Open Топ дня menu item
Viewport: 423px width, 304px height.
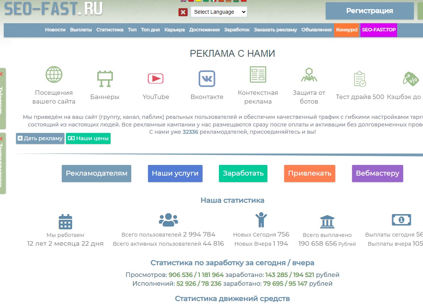point(150,30)
